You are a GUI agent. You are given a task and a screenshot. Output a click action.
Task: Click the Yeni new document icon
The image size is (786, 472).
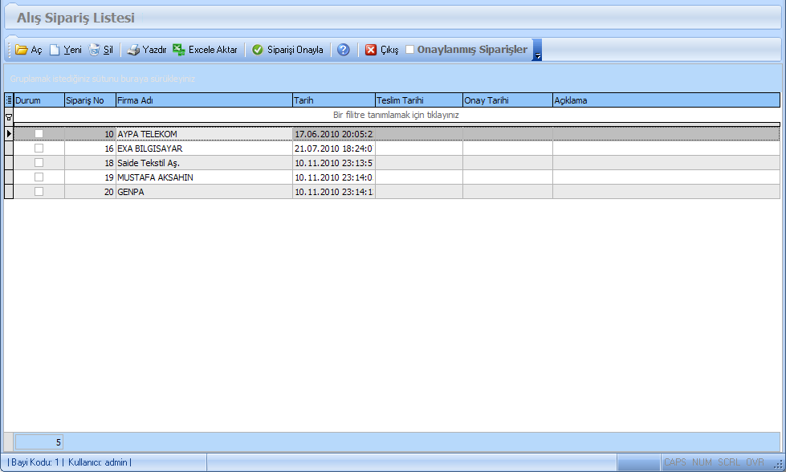[55, 50]
